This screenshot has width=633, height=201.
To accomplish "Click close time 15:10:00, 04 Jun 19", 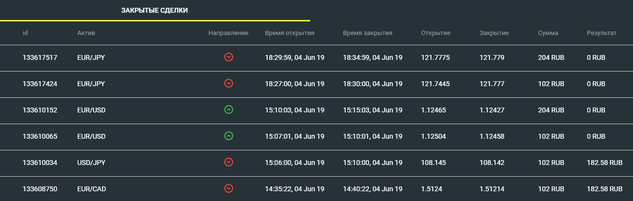I will [373, 162].
